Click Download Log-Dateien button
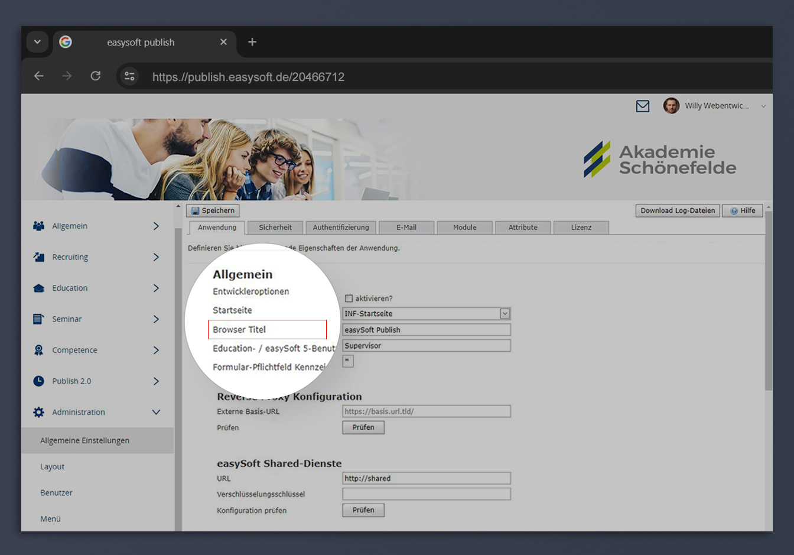Image resolution: width=794 pixels, height=555 pixels. pos(678,210)
